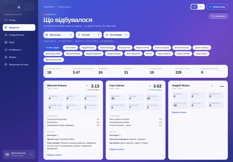Click the people icon beside Співробітники

click(x=6, y=35)
